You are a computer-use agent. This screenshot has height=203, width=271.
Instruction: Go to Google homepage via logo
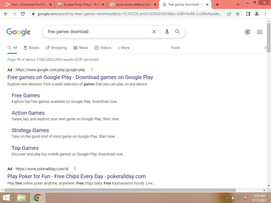coord(18,32)
